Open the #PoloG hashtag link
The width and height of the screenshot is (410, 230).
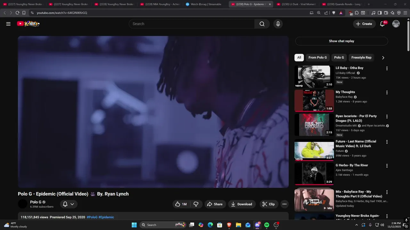tap(92, 217)
